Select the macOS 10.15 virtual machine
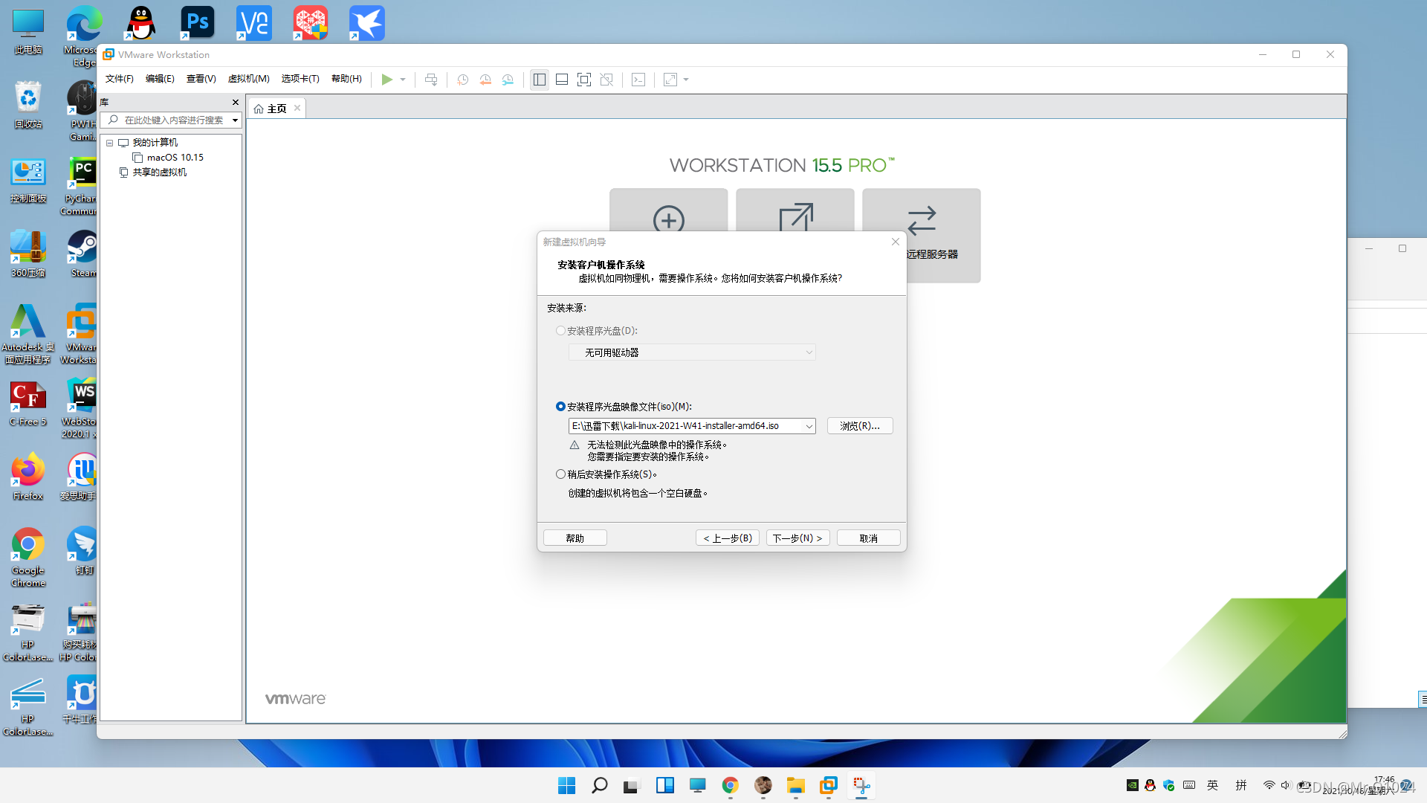The image size is (1427, 803). (x=168, y=158)
